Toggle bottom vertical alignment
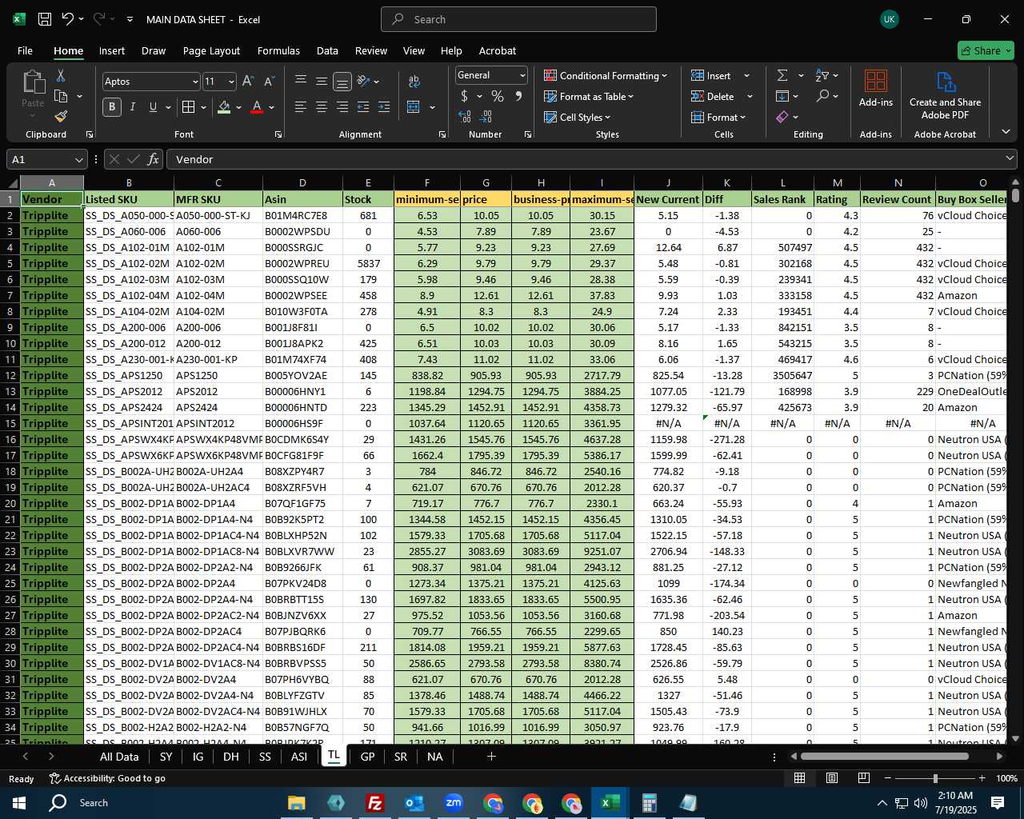Screen dimensions: 1024x819 342,82
